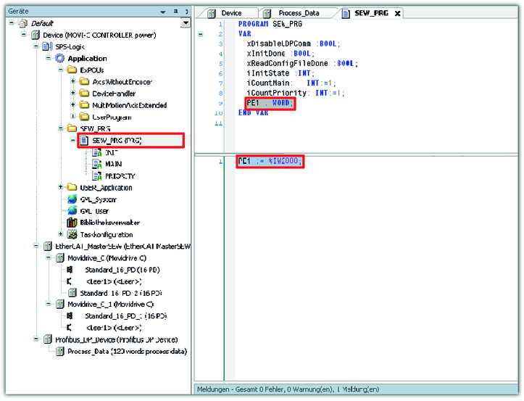Open the Bibliotheksverwalter library icon
This screenshot has height=401, width=524.
coord(72,223)
